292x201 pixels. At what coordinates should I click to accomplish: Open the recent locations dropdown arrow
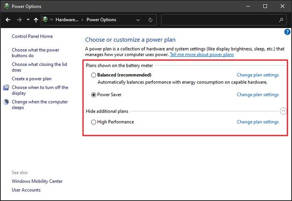point(28,20)
